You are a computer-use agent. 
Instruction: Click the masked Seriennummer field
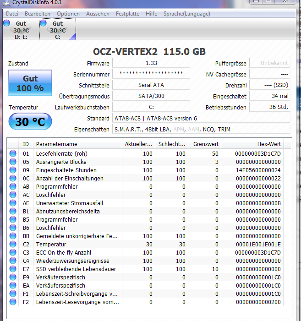[x=151, y=74]
